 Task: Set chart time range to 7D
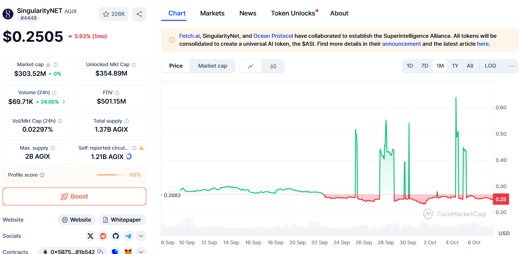click(x=425, y=66)
